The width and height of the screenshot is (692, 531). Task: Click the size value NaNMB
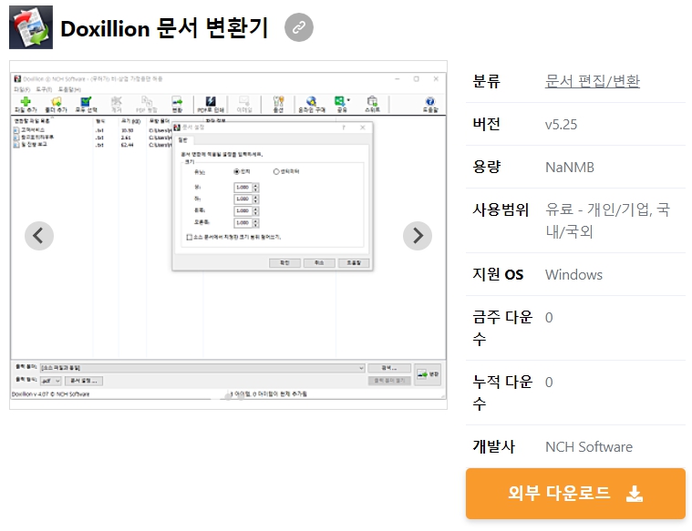[x=570, y=168]
